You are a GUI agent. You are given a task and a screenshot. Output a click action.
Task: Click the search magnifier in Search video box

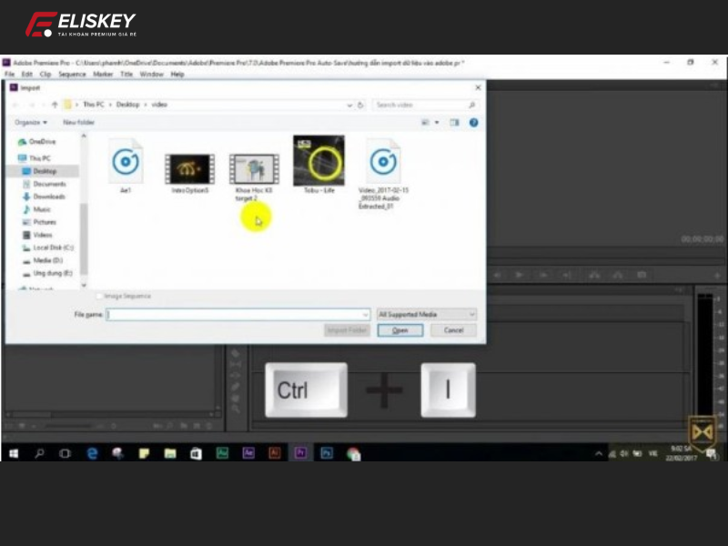tap(471, 105)
